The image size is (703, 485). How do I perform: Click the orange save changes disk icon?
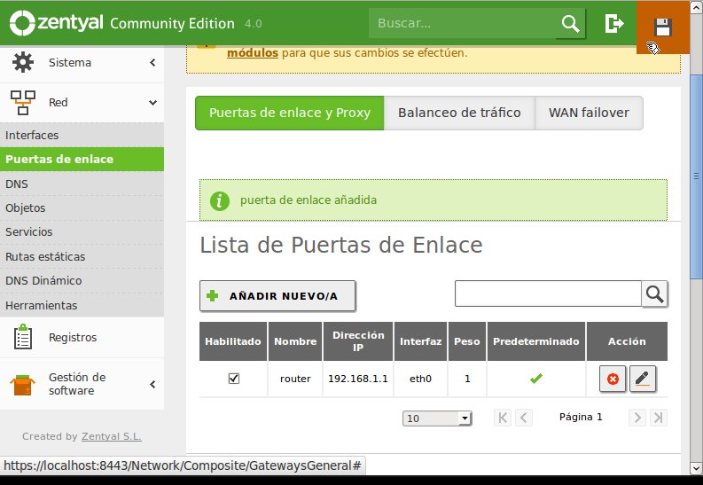point(662,27)
